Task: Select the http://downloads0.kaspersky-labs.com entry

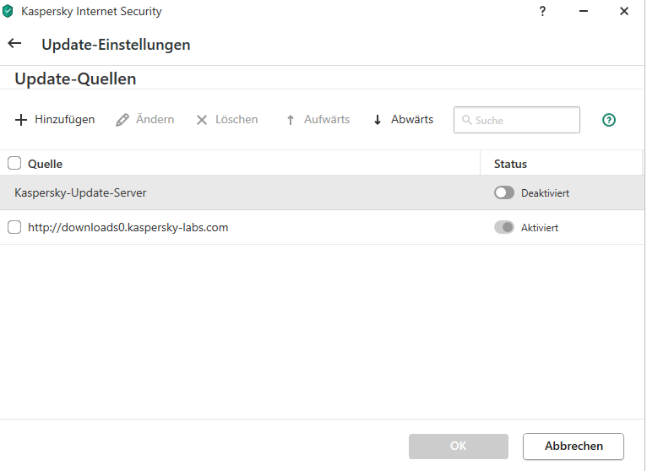Action: click(128, 228)
